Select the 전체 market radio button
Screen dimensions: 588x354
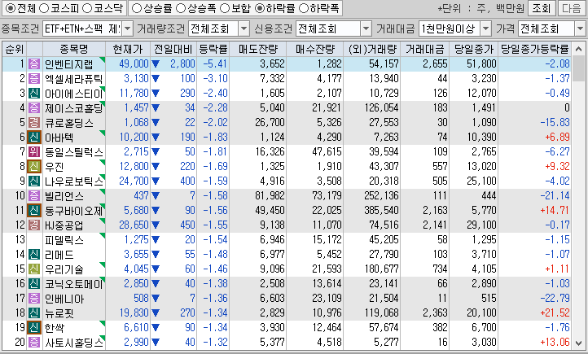[11, 8]
